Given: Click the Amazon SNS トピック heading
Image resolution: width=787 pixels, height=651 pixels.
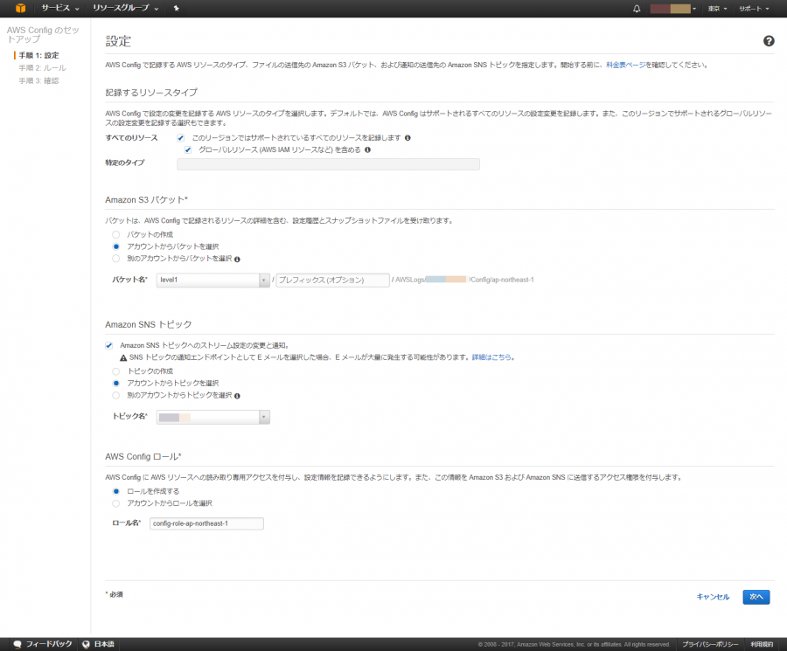Looking at the screenshot, I should pyautogui.click(x=148, y=324).
